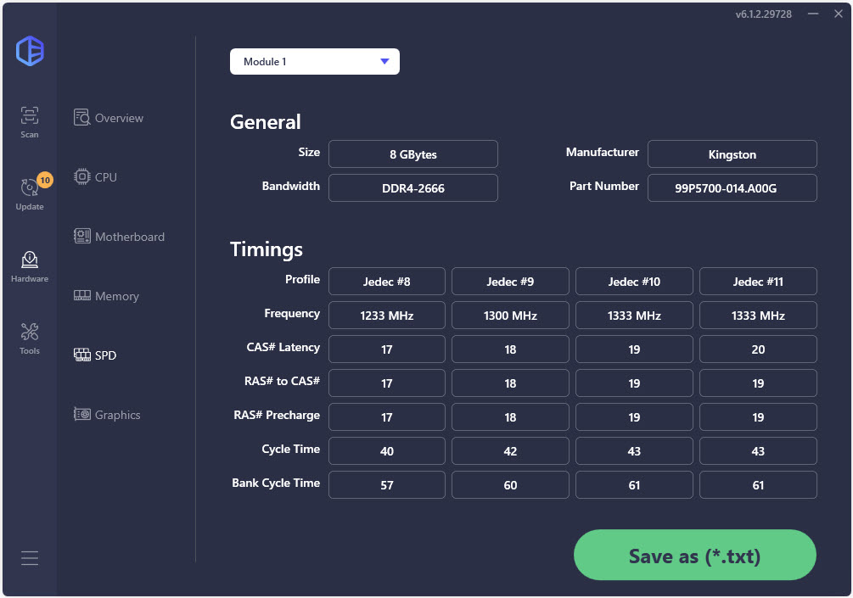Viewport: 853px width, 598px height.
Task: Click the Driver Easy logo icon
Action: (x=30, y=52)
